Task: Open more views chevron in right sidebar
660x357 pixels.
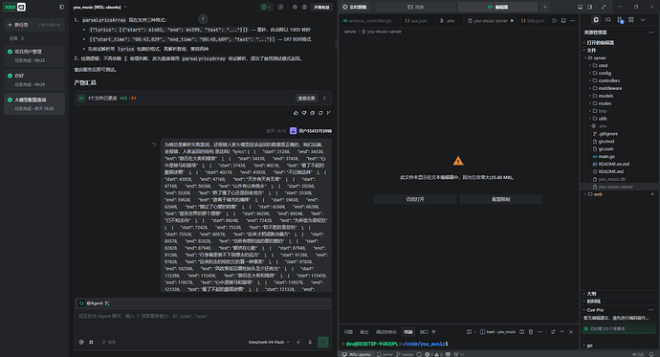Action: 643,20
